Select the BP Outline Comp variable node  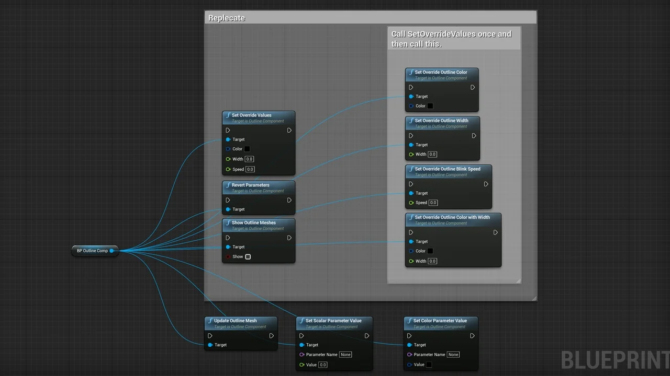tap(92, 251)
